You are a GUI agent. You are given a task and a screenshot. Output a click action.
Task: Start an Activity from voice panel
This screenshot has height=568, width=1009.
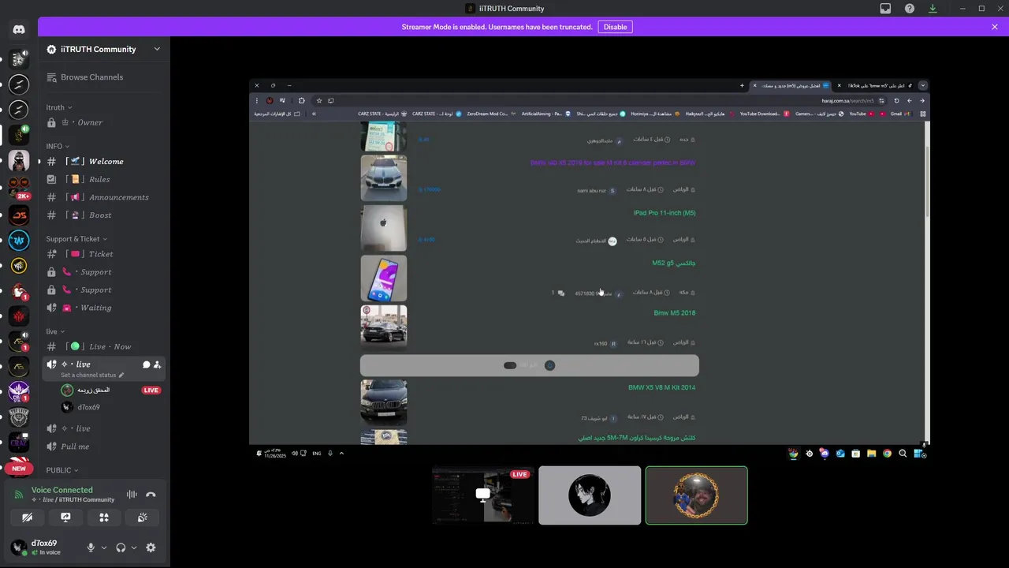click(x=103, y=518)
